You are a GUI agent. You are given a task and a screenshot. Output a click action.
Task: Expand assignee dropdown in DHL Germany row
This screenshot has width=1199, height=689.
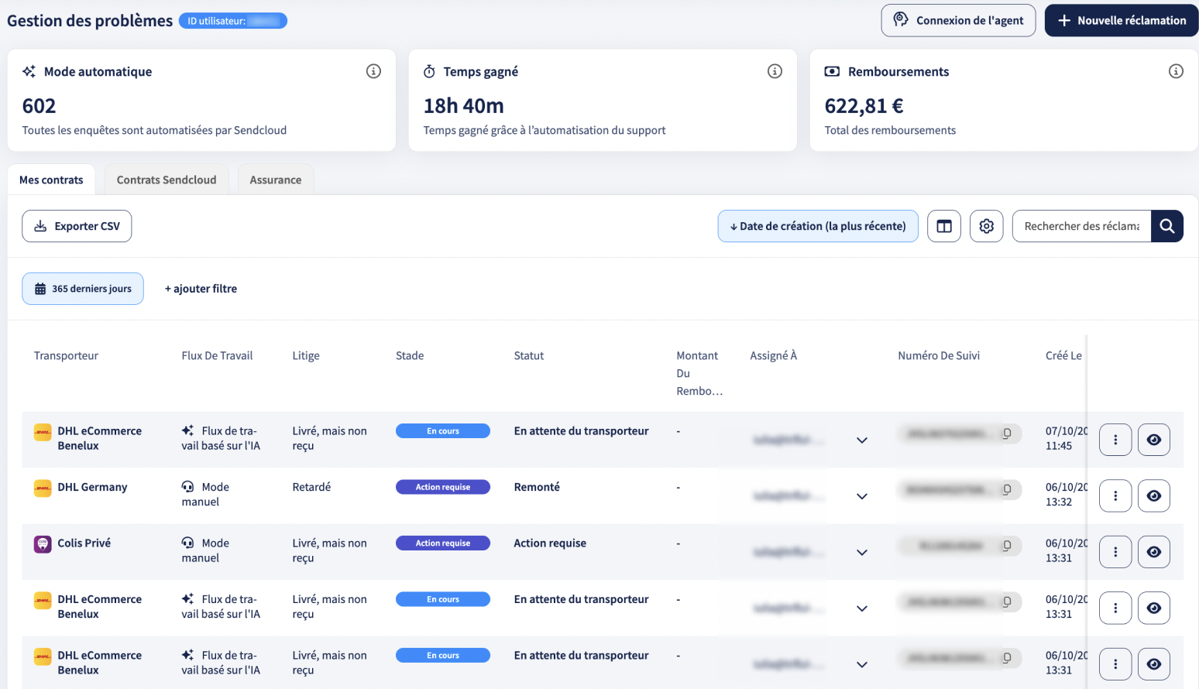[x=862, y=496]
